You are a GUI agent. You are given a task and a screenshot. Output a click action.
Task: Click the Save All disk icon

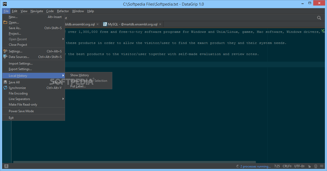5,82
